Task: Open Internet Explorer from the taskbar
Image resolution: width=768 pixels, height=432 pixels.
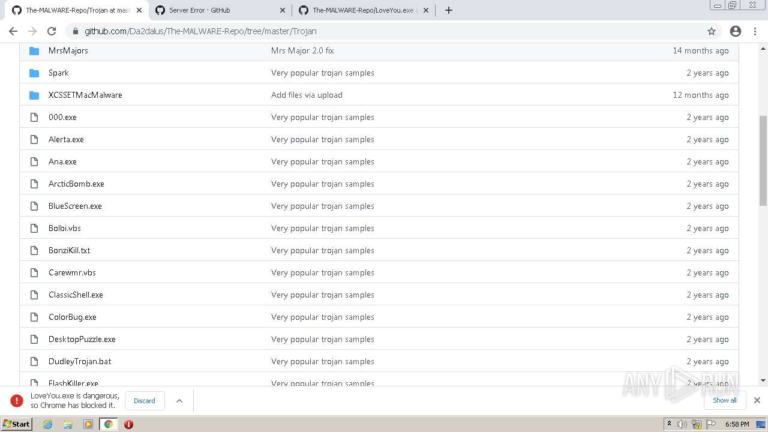Action: coord(48,424)
